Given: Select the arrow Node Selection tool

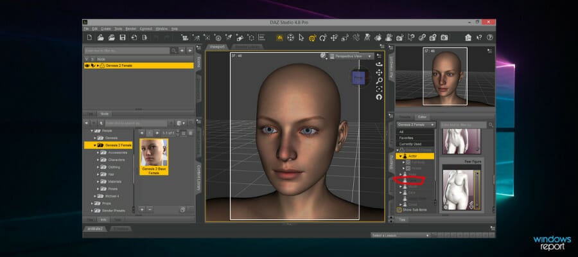Looking at the screenshot, I should 302,37.
